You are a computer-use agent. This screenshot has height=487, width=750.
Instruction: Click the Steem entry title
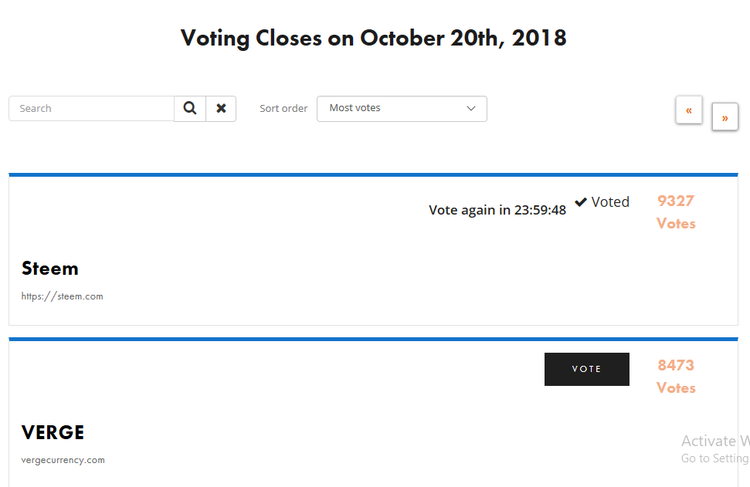click(50, 269)
